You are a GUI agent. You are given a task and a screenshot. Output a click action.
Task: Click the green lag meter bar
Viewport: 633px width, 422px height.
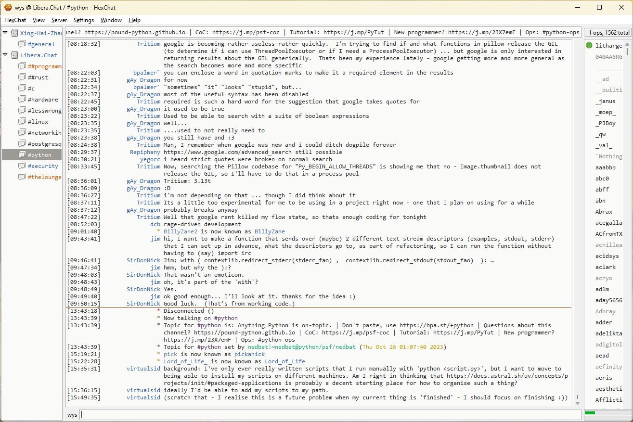pos(590,413)
